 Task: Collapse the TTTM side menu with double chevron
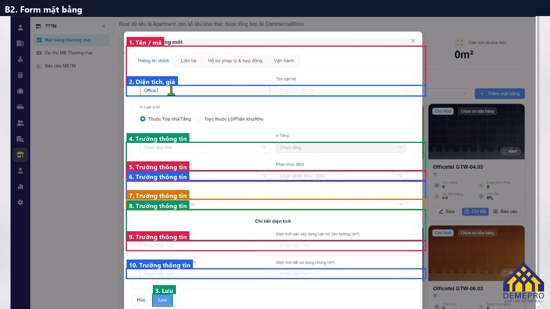tap(104, 26)
